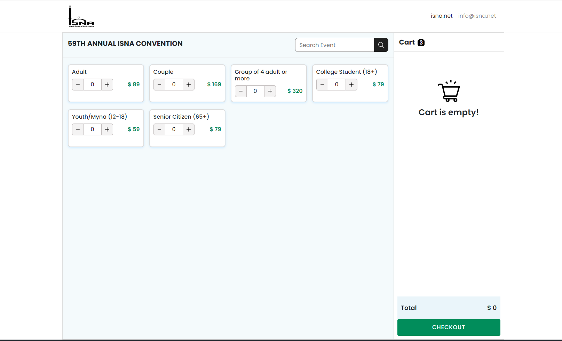Click the Search Event input field
The height and width of the screenshot is (341, 562).
point(334,45)
